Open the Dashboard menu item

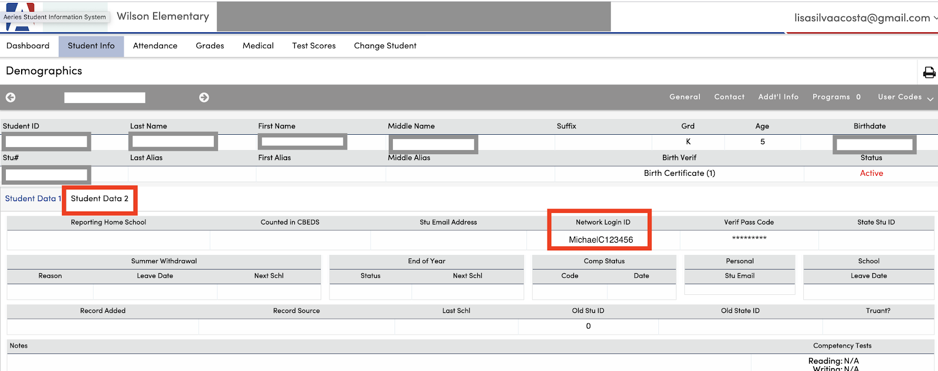(x=28, y=46)
